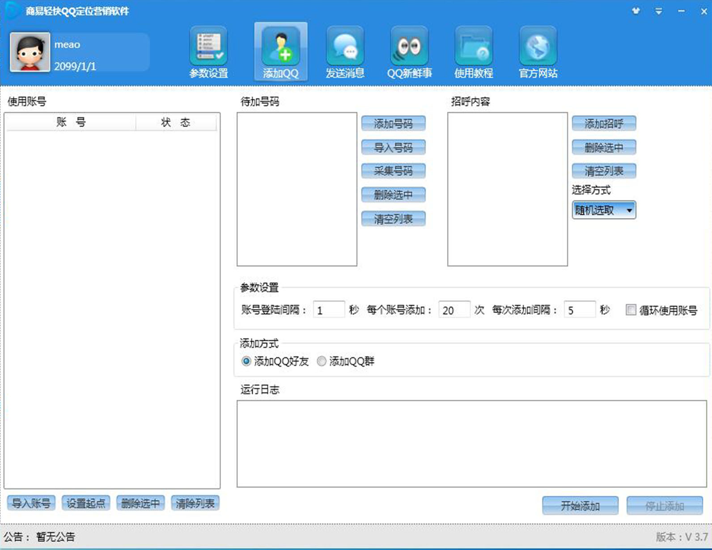Click the username meao
712x550 pixels.
(x=67, y=45)
